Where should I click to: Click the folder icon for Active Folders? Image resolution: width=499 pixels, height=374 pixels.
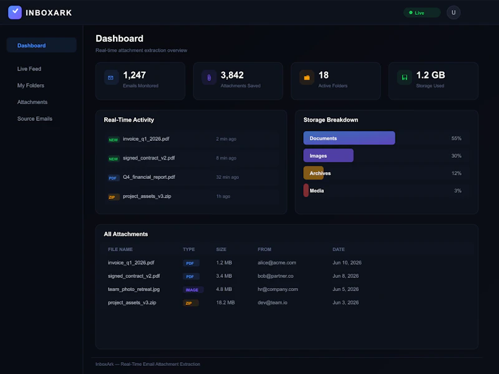click(307, 77)
